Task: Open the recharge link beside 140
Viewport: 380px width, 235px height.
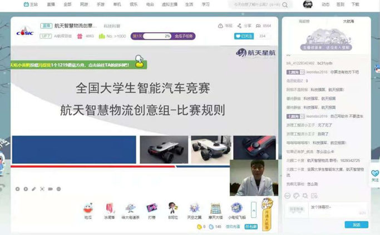Action: tap(233, 227)
